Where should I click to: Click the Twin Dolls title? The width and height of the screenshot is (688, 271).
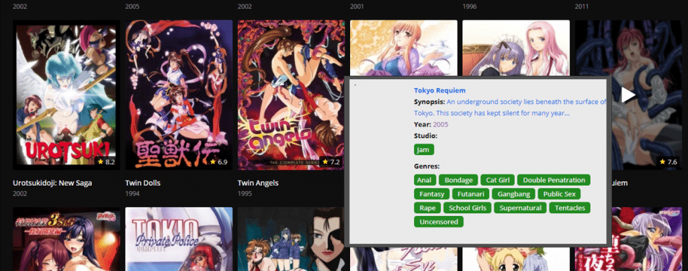click(x=142, y=182)
